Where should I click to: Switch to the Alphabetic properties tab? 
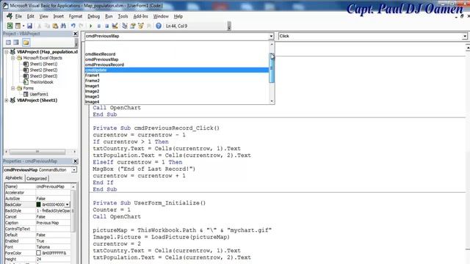14,178
